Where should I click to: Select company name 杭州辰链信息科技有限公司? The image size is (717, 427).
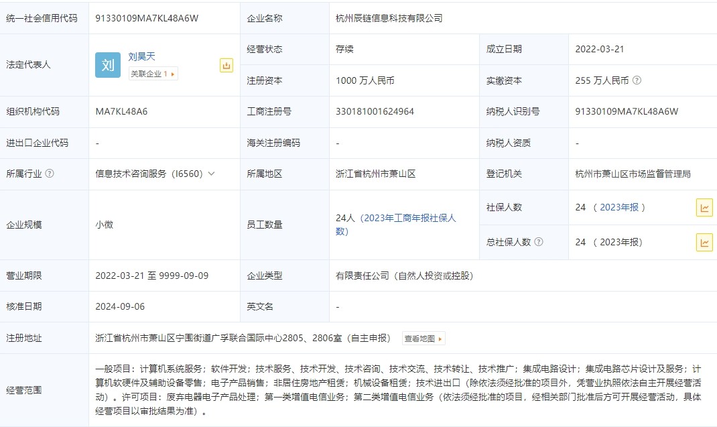tap(389, 18)
